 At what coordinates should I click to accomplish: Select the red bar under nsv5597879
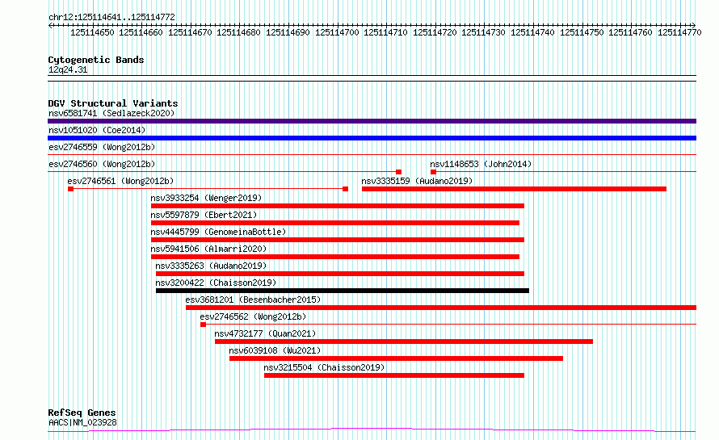[x=335, y=223]
